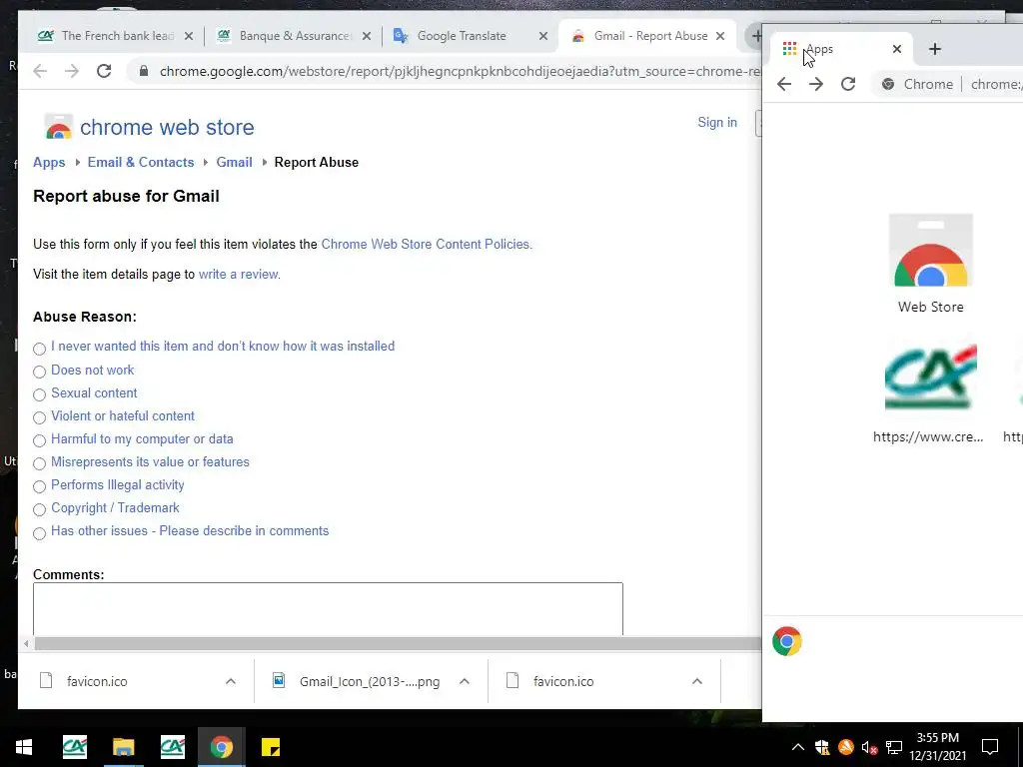
Task: Click the back arrow in the Web Store window
Action: tap(40, 71)
